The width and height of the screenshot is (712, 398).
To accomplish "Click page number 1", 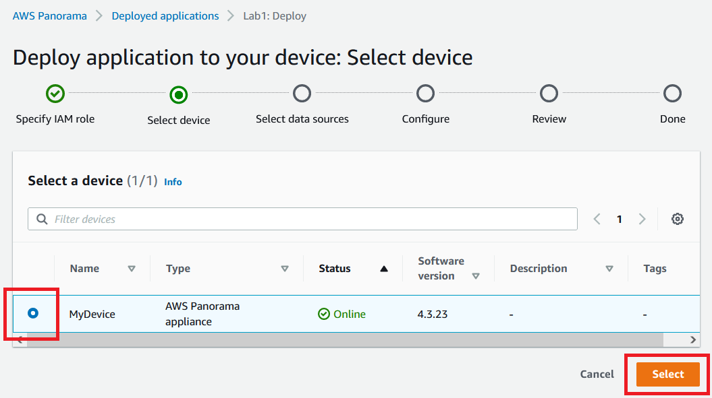I will (x=620, y=220).
